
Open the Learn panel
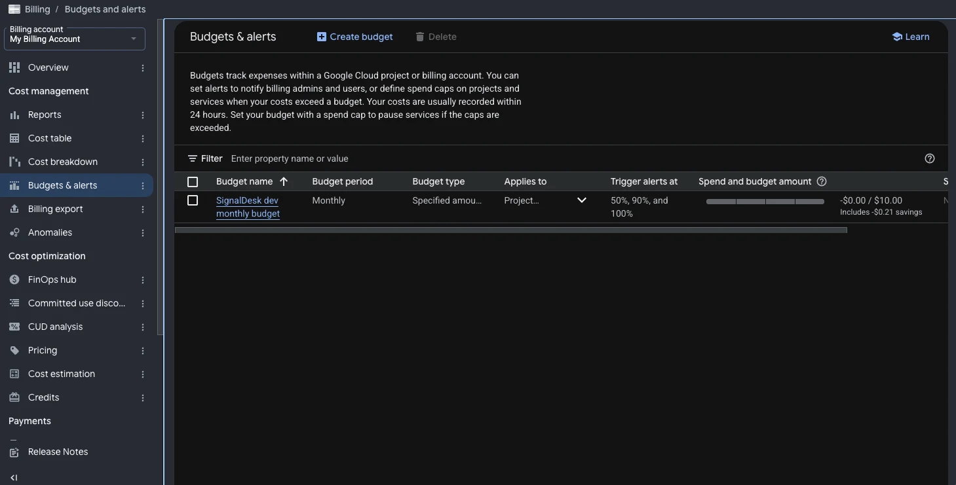point(911,37)
